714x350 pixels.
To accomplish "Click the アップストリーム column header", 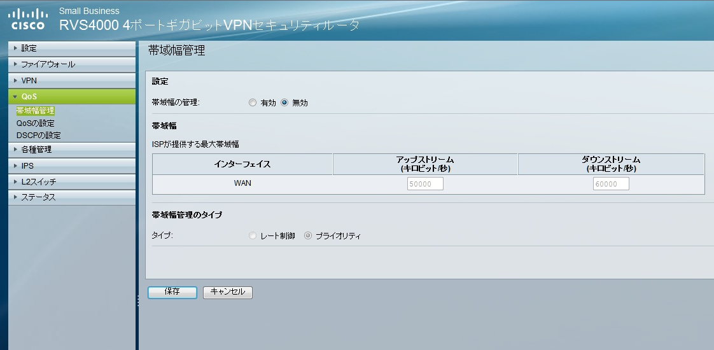I will pos(425,164).
